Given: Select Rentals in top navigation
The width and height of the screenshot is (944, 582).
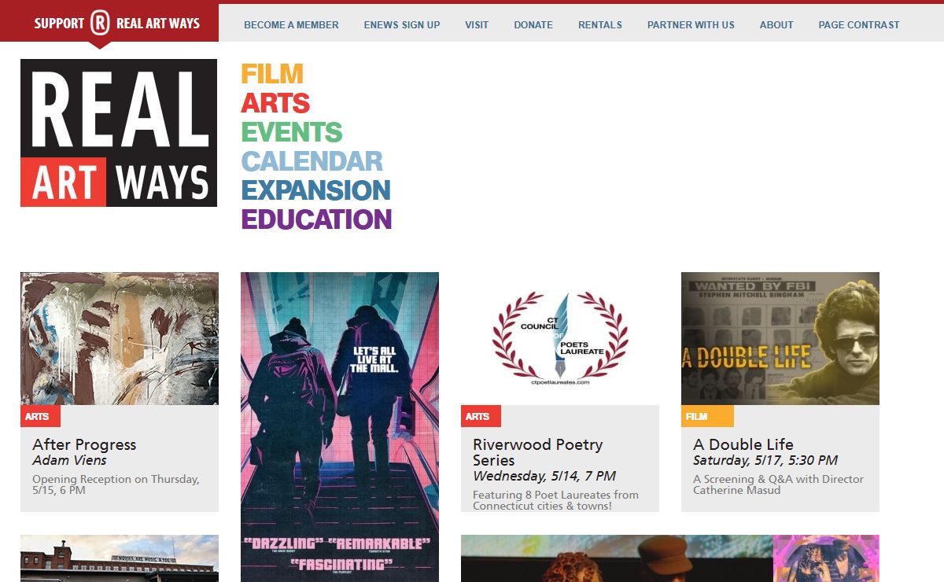Looking at the screenshot, I should pos(600,25).
